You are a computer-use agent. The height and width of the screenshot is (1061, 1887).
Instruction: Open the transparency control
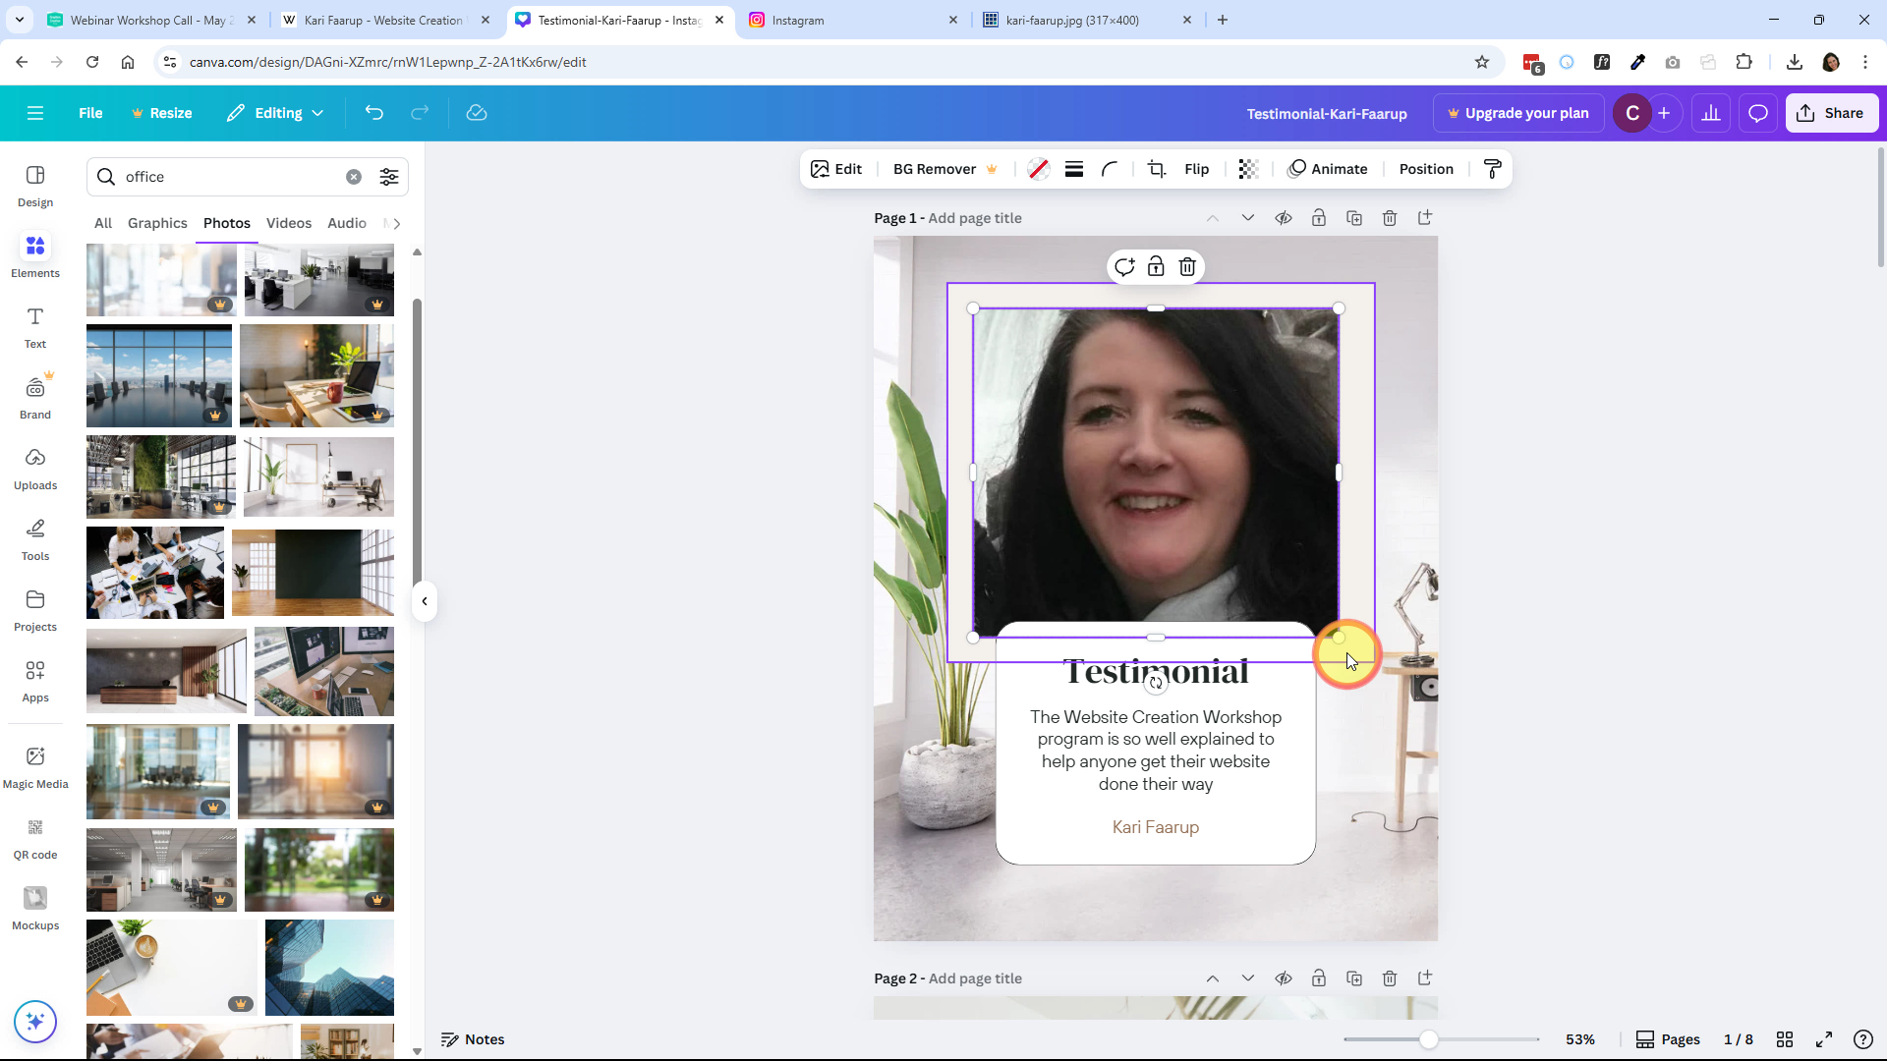click(x=1248, y=169)
